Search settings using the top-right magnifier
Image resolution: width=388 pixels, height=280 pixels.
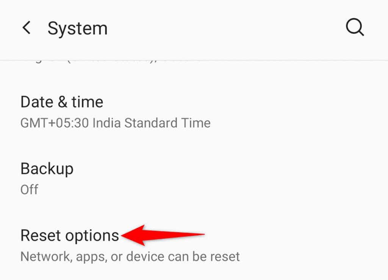(355, 27)
